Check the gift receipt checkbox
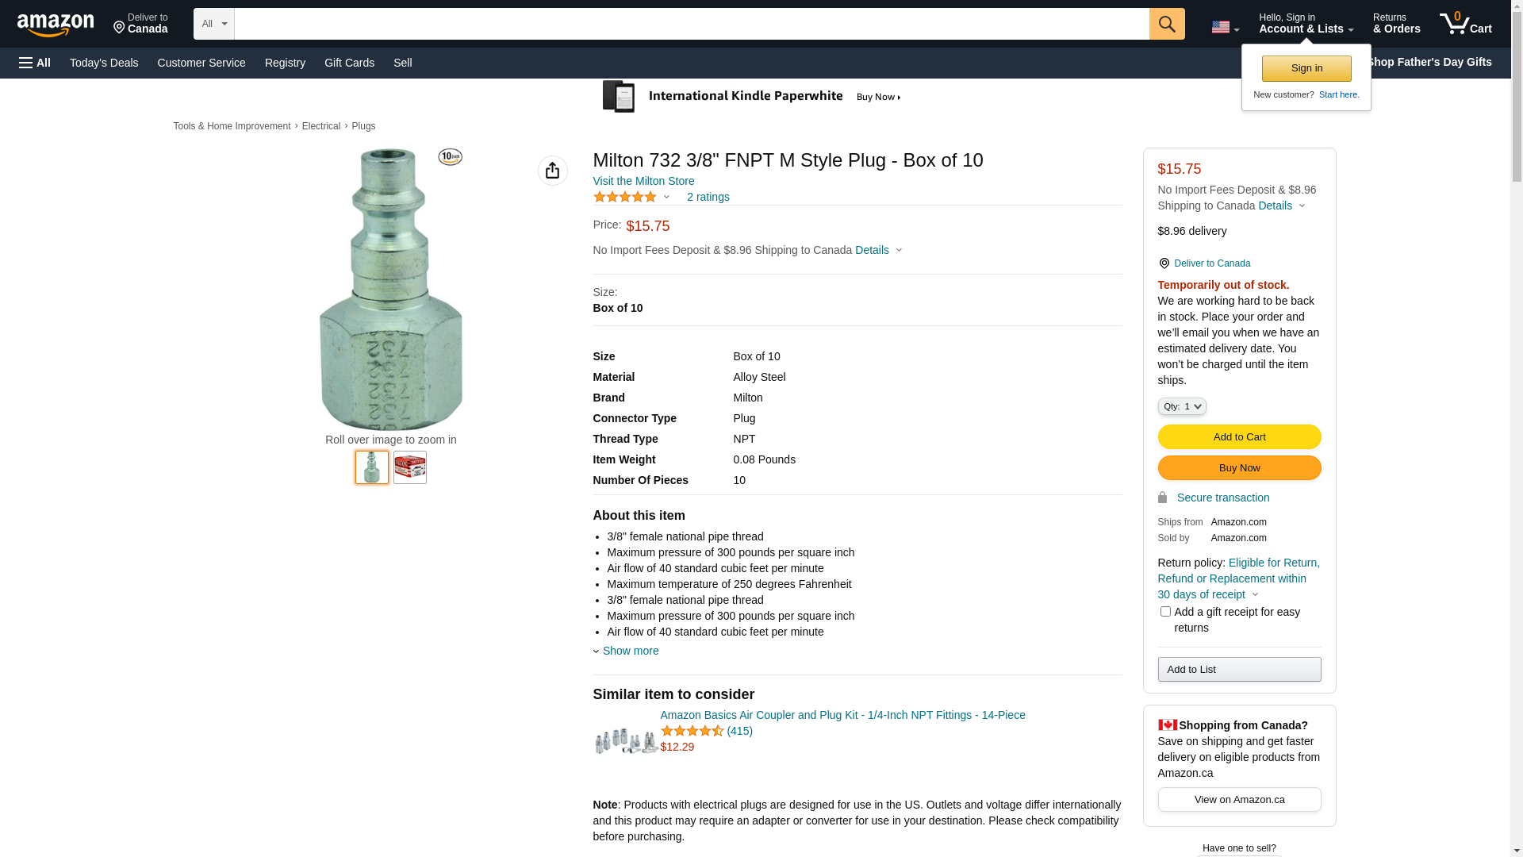Viewport: 1523px width, 857px height. pos(1165,612)
